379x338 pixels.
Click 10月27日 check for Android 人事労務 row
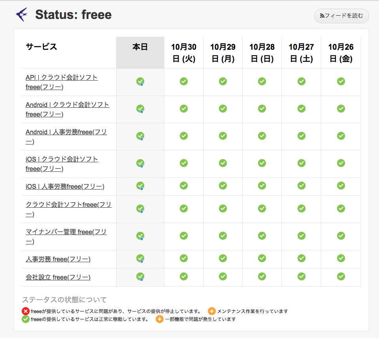click(x=302, y=136)
